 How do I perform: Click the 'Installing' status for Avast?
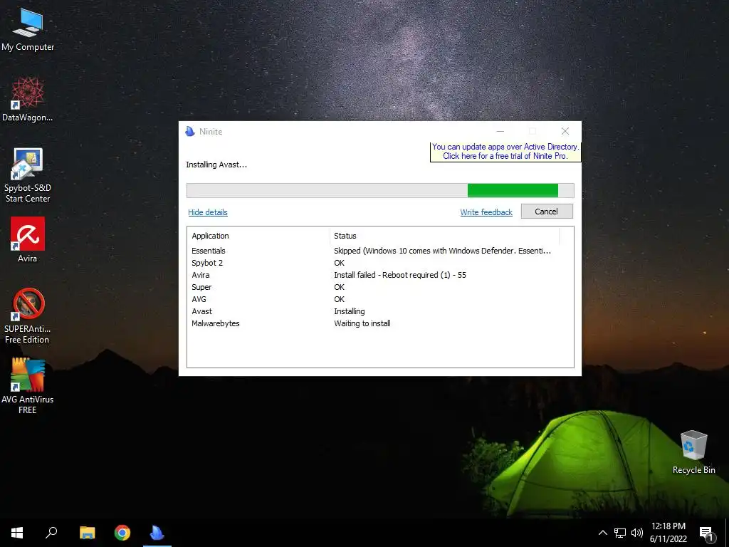coord(349,312)
